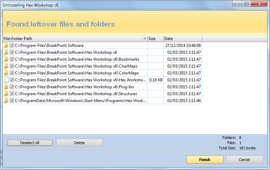Sort list by Size column header
Image resolution: width=270 pixels, height=170 pixels.
(x=155, y=39)
